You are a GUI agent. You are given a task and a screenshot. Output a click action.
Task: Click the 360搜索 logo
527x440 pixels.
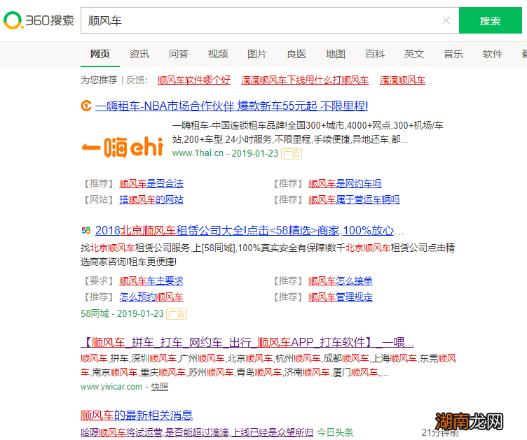tap(39, 20)
